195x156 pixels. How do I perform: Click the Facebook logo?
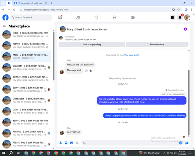[5, 18]
